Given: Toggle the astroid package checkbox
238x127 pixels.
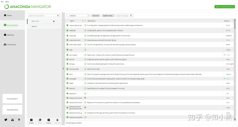Looking at the screenshot, I should click(67, 59).
